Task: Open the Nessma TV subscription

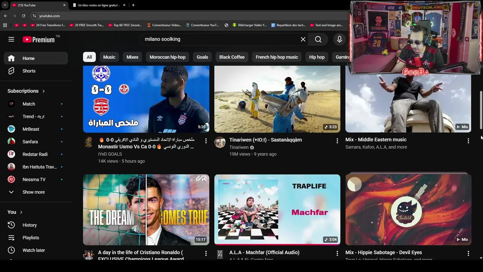Action: pyautogui.click(x=36, y=179)
